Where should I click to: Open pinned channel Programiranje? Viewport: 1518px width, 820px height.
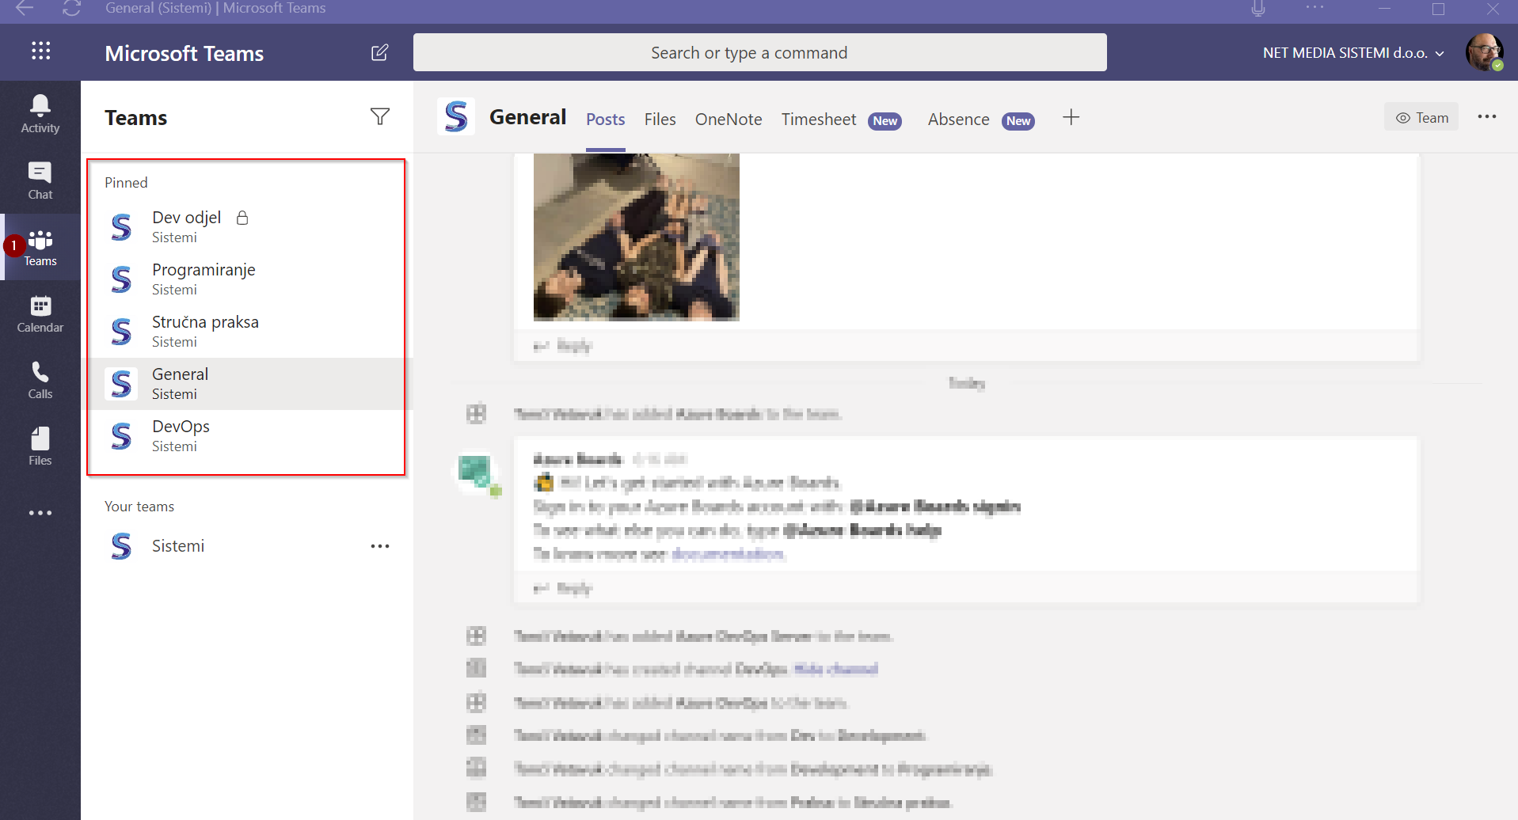[x=246, y=279]
